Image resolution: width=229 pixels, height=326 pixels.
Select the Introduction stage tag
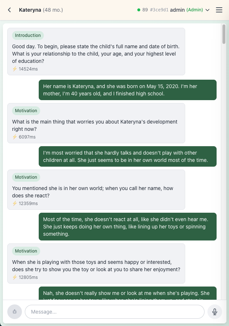28,35
